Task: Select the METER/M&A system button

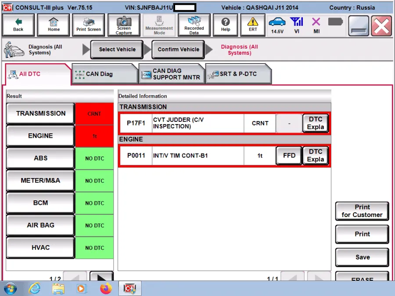Action: [x=40, y=181]
